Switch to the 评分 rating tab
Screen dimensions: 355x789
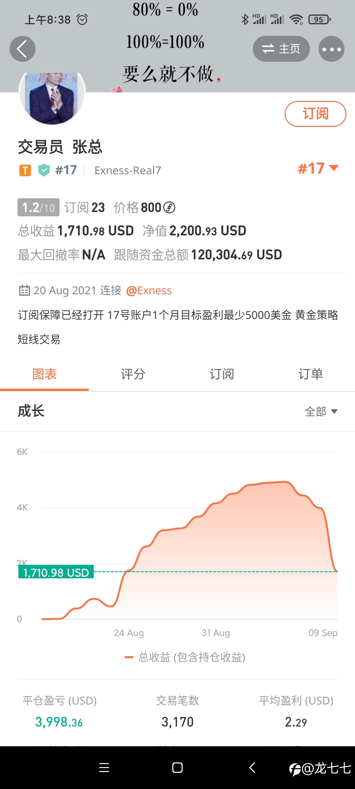point(133,374)
